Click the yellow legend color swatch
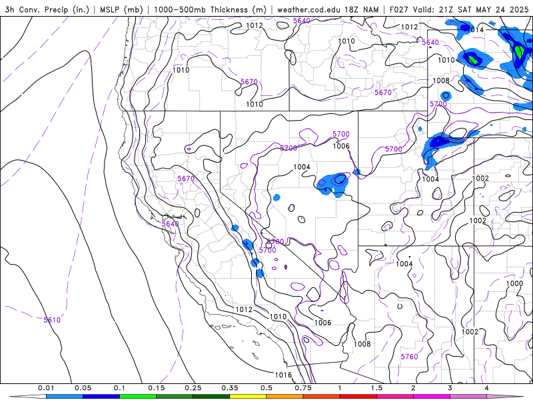This screenshot has height=400, width=533. pos(248,397)
